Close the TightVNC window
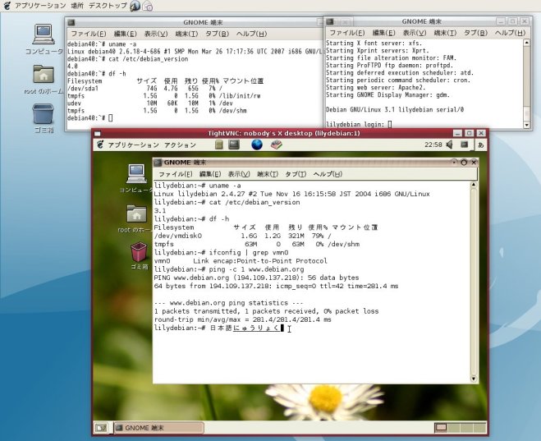Viewport: 541px width, 441px height. tap(481, 133)
